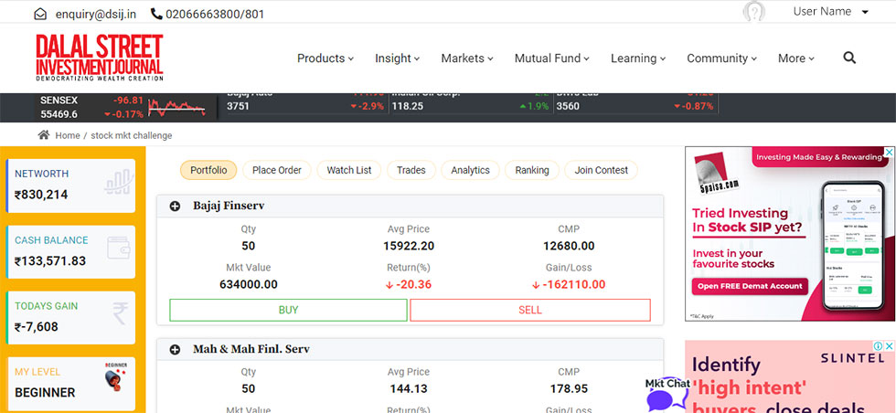
Task: Click the Slintel high intent ad
Action: pos(790,377)
